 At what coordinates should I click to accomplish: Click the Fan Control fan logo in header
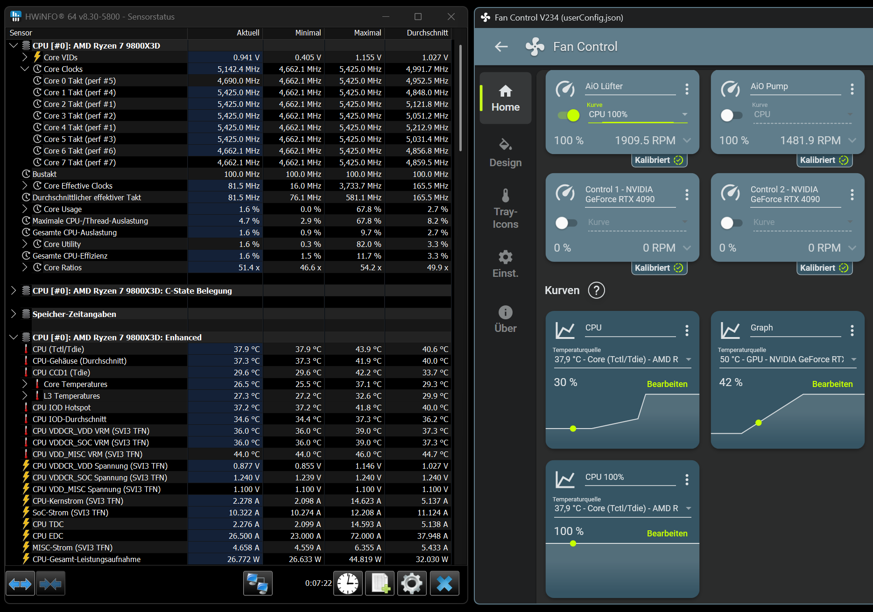(x=535, y=47)
